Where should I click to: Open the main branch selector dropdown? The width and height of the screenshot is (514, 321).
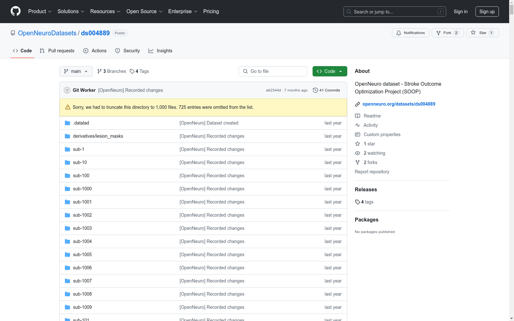(76, 71)
